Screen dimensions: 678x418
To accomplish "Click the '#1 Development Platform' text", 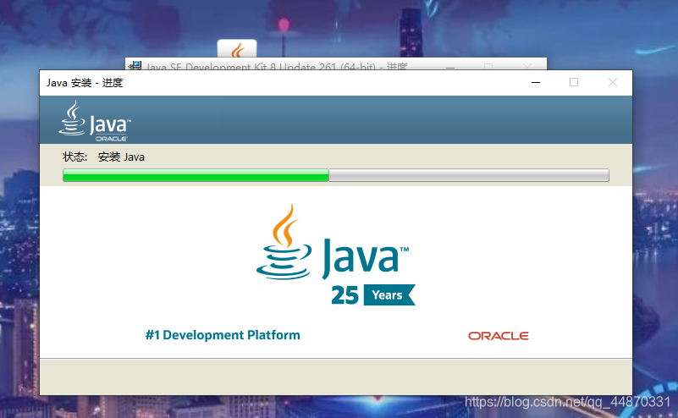I will point(223,335).
